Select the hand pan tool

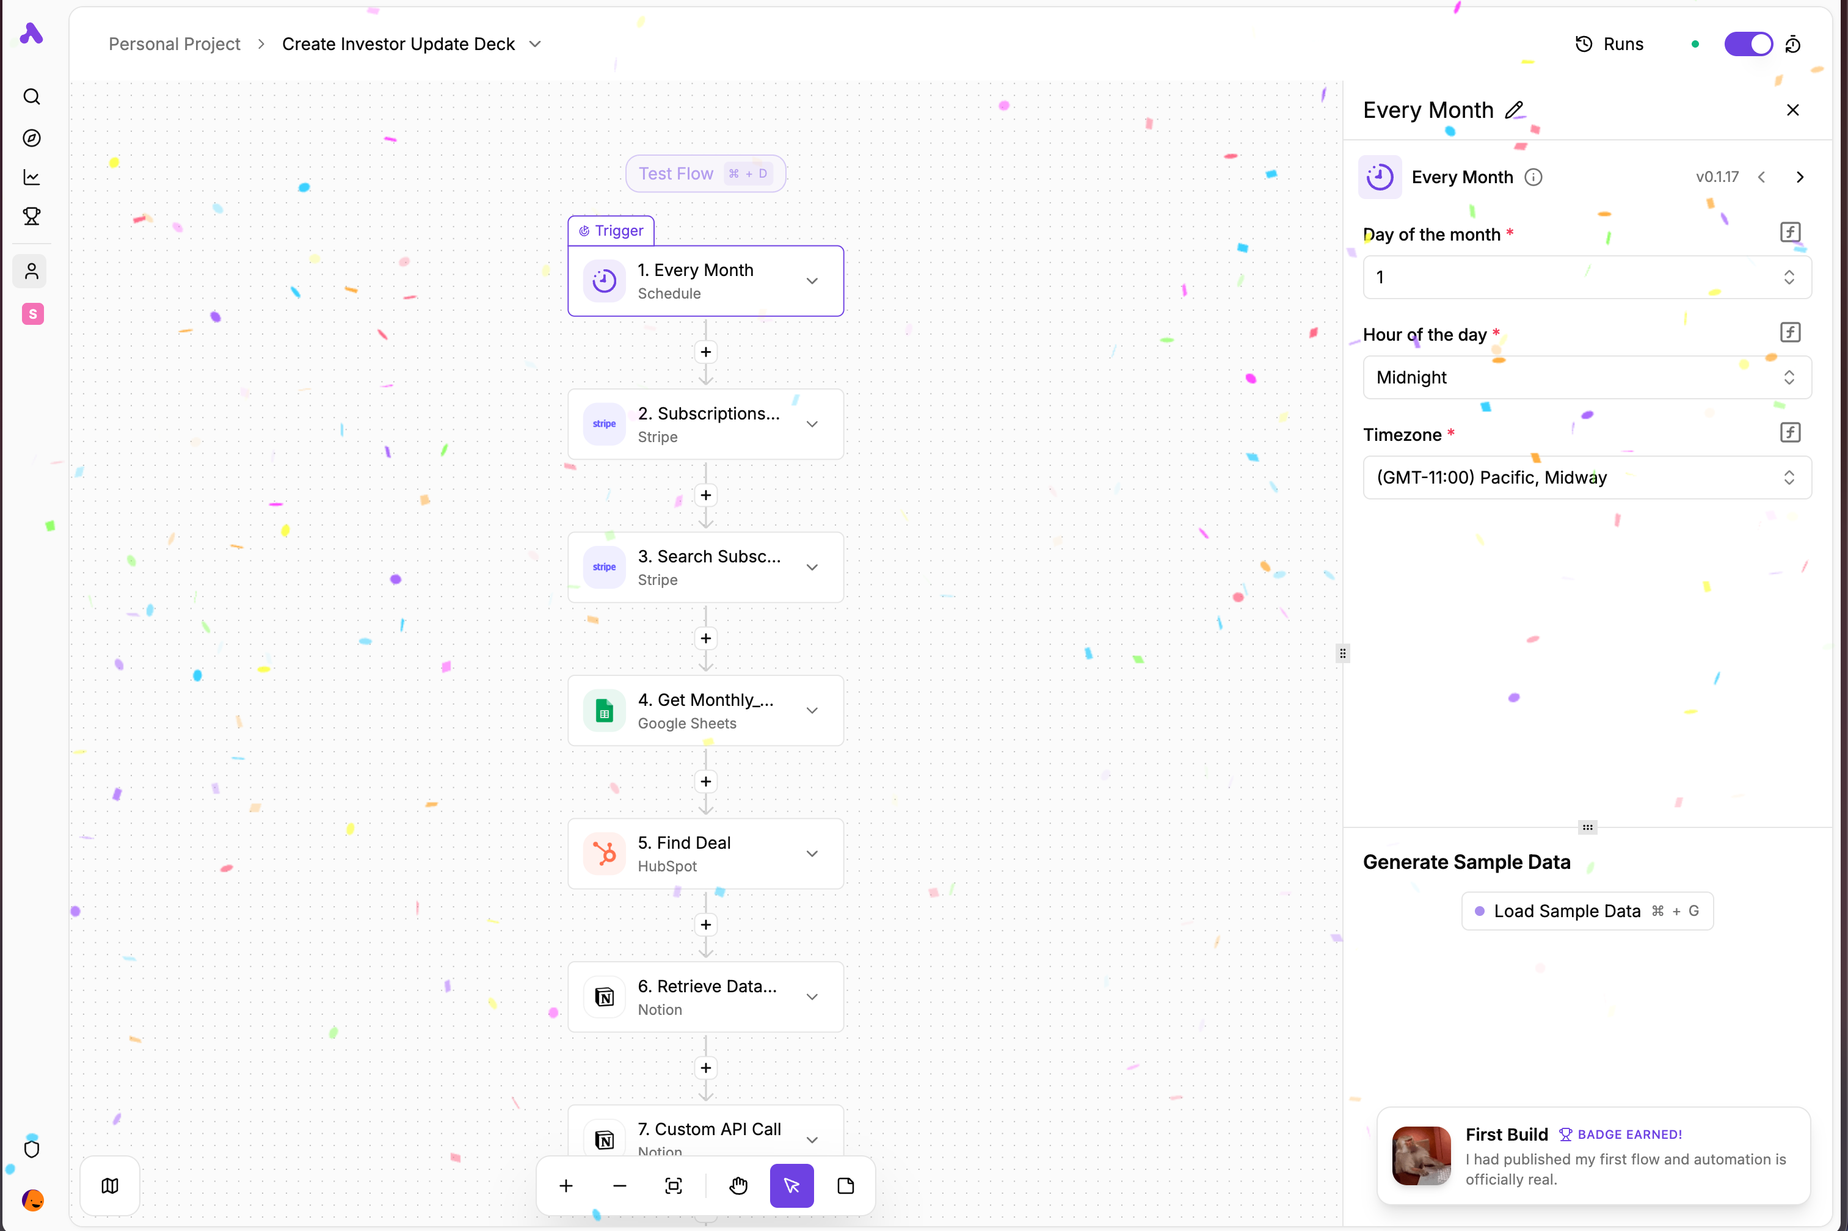pyautogui.click(x=738, y=1185)
